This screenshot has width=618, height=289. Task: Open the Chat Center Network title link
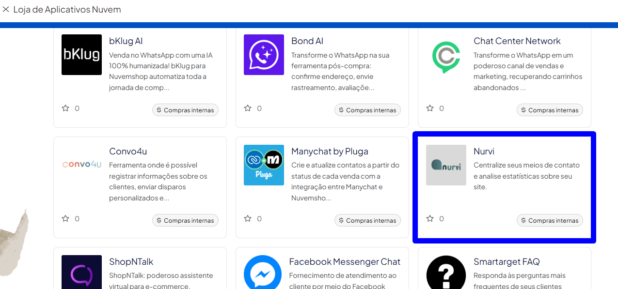pyautogui.click(x=517, y=41)
